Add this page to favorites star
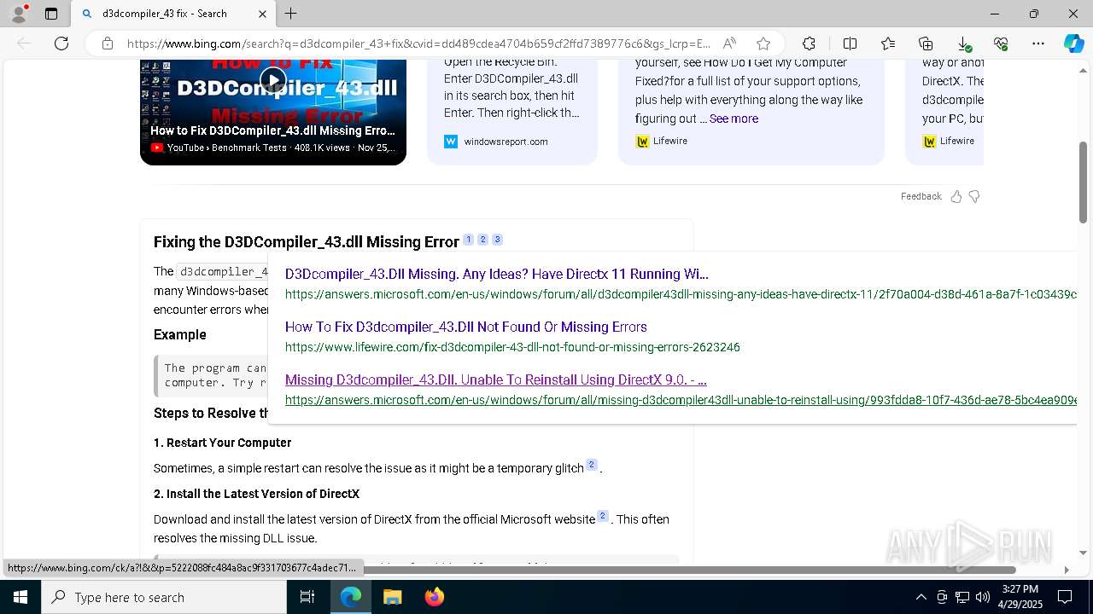The width and height of the screenshot is (1093, 614). click(x=763, y=43)
